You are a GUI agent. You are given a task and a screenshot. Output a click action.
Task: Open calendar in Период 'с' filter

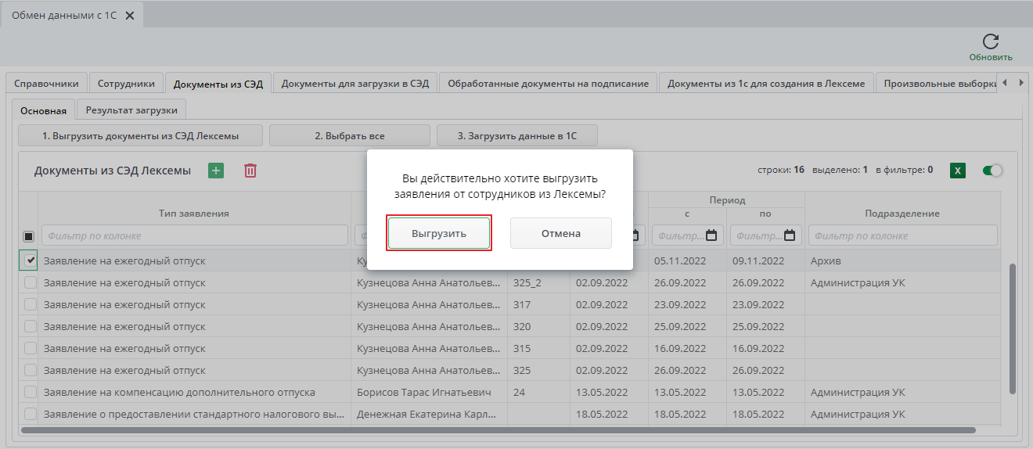[x=711, y=235]
